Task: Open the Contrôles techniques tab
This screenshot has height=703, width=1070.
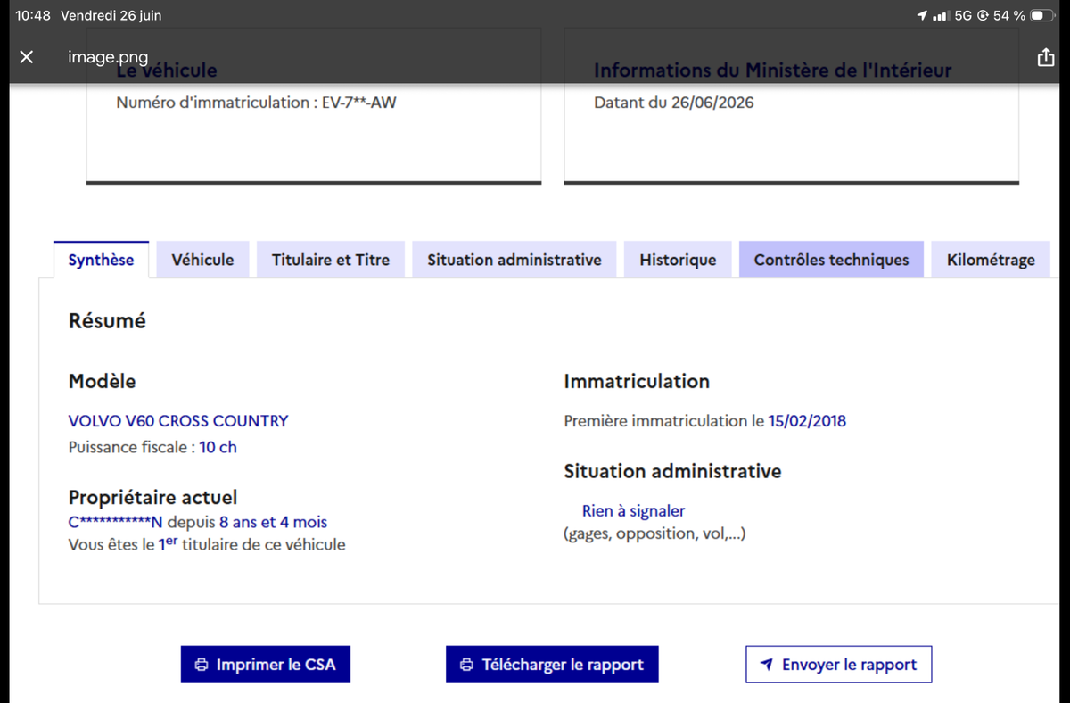Action: click(831, 260)
